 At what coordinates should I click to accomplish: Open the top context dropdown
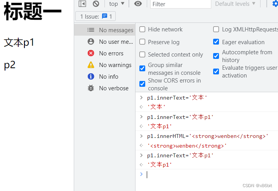116,4
